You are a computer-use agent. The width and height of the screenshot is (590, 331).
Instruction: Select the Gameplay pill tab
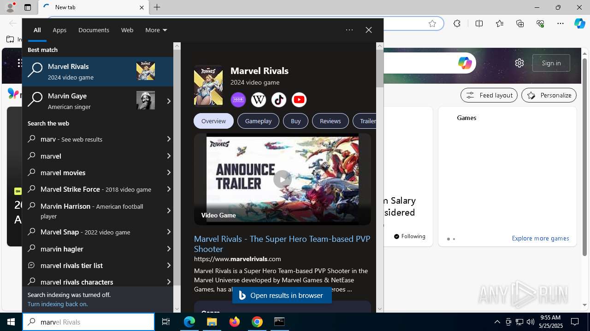pos(258,121)
